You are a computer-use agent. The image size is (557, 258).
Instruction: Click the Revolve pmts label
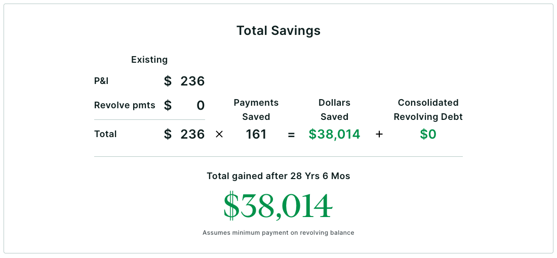[x=125, y=105]
